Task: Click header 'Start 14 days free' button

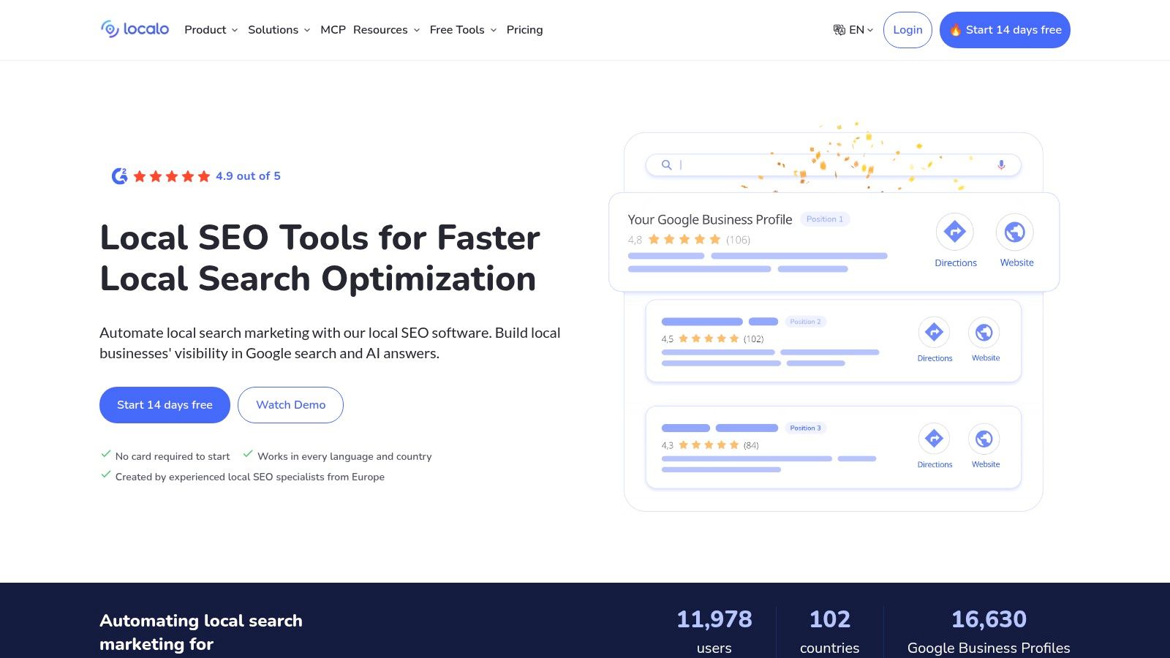Action: click(1005, 30)
